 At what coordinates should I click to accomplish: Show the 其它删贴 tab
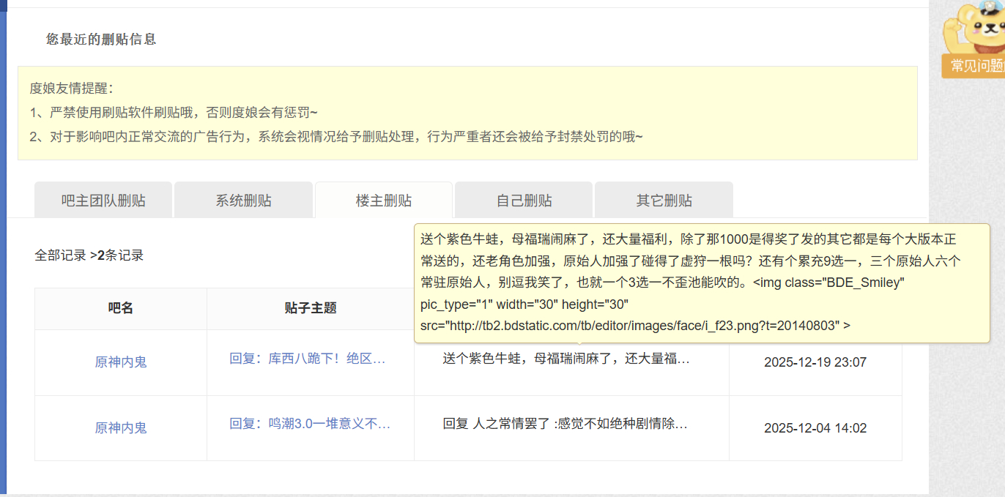coord(664,201)
